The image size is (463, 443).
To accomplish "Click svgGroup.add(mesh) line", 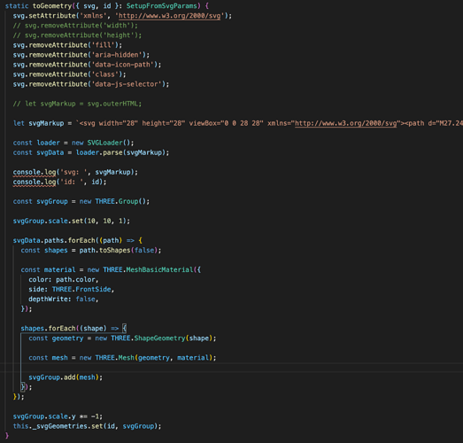I will [x=66, y=377].
